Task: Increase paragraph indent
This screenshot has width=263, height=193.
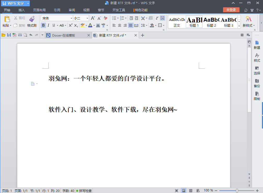Action: tap(137, 18)
